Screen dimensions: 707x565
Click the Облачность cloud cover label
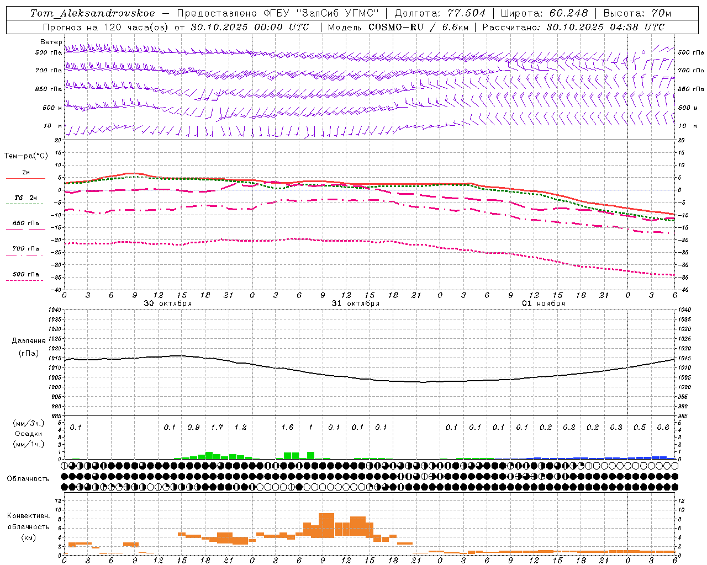click(x=28, y=479)
